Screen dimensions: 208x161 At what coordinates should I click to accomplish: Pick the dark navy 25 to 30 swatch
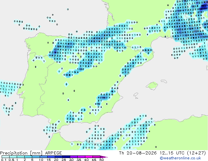tap(66, 157)
